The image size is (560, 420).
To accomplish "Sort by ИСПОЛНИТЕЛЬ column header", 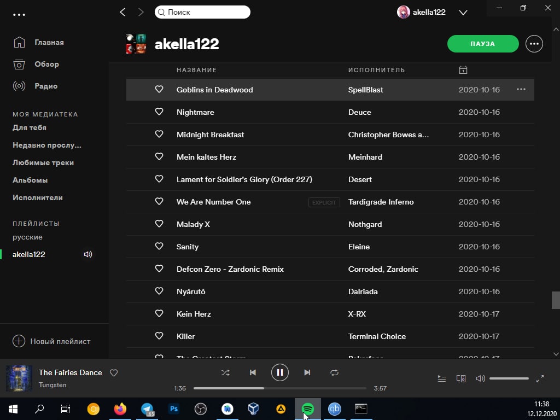I will coord(376,70).
